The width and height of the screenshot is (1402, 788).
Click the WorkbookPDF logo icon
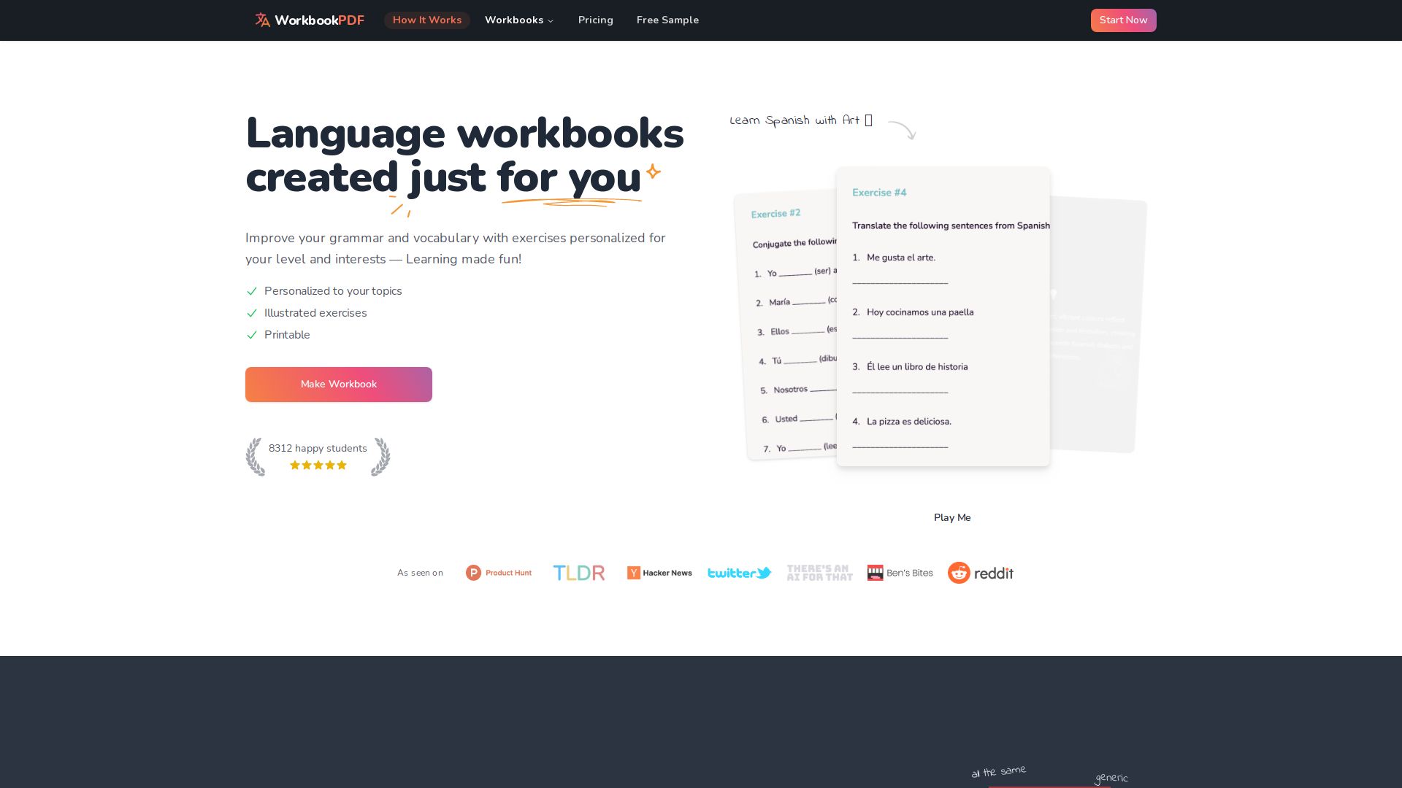click(261, 20)
